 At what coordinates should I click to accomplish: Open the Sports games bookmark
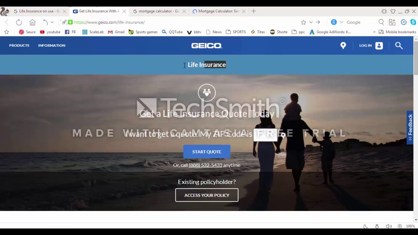pos(143,32)
